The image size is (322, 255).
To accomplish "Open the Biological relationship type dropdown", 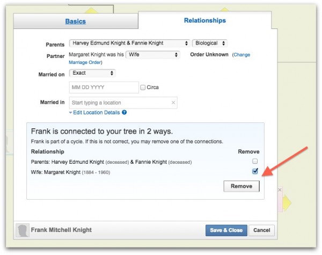I will click(210, 43).
